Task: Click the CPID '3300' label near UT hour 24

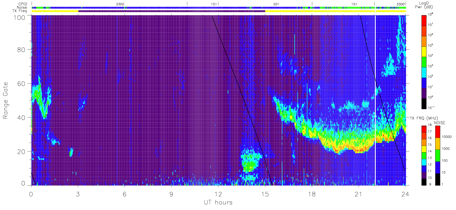Action: (x=401, y=4)
